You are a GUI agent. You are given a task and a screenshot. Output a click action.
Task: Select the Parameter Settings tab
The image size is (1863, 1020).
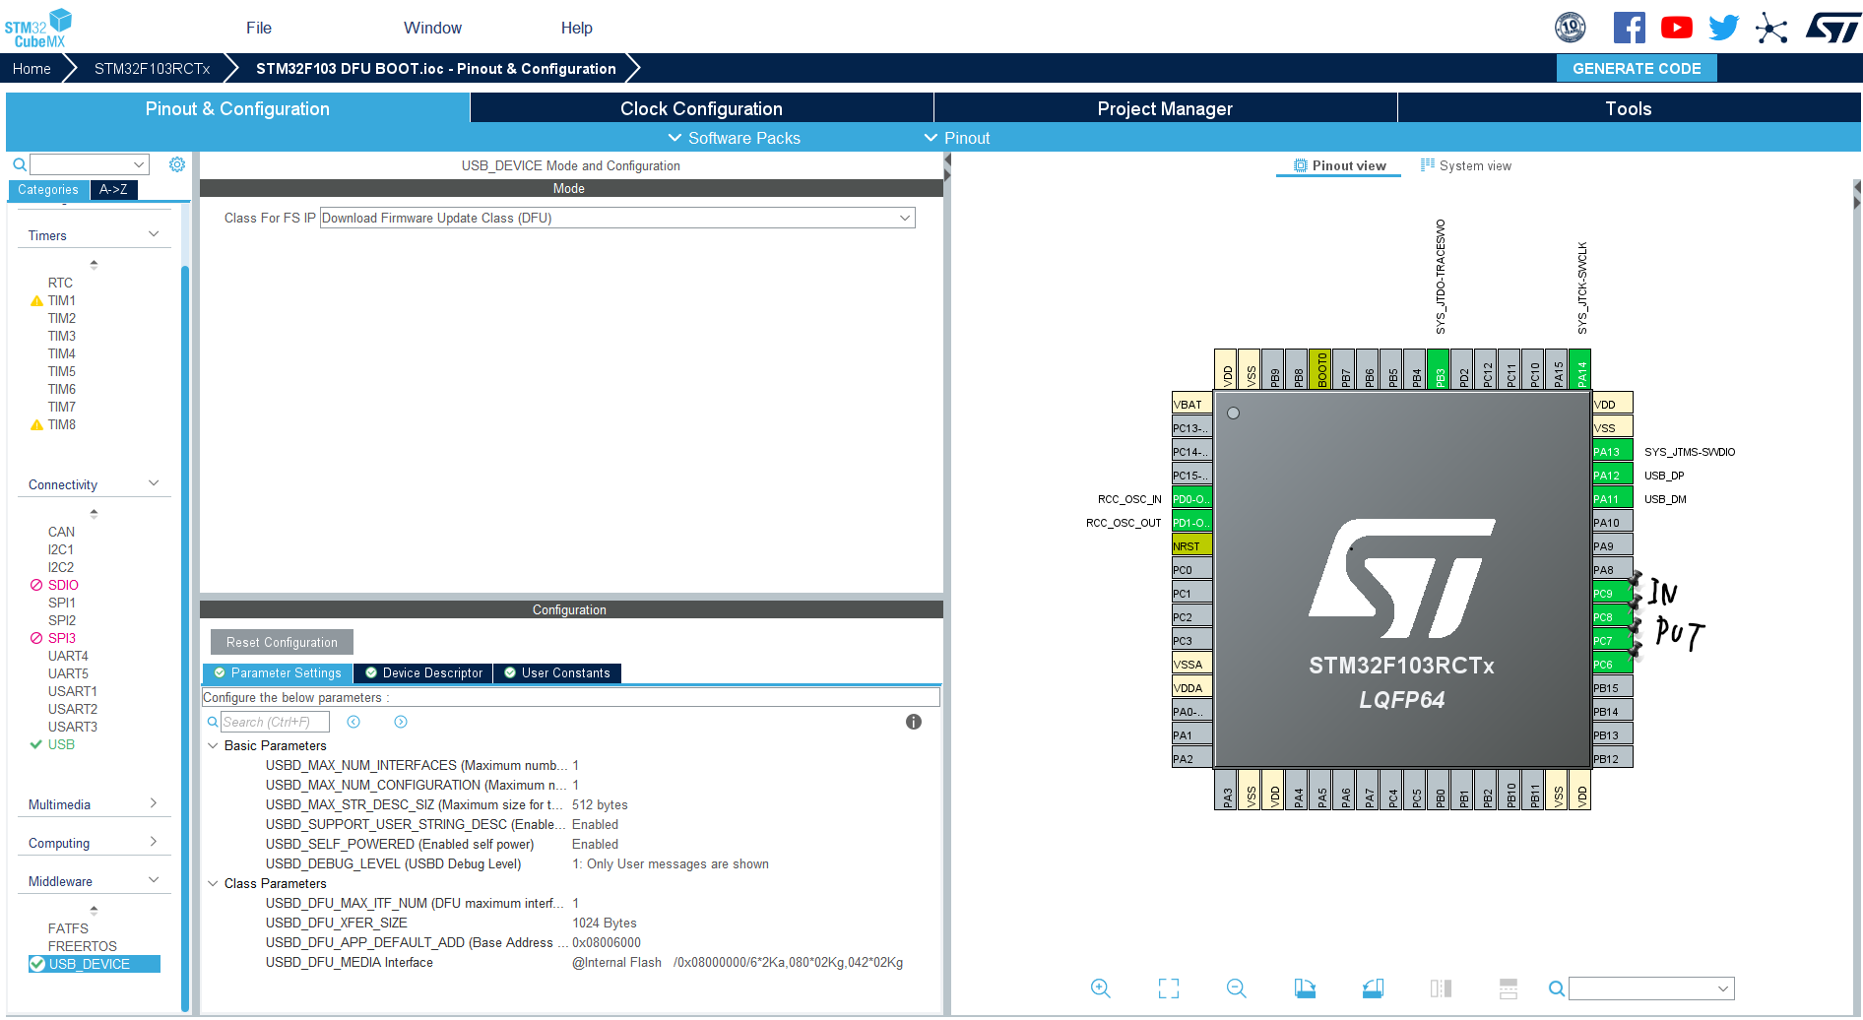click(278, 673)
